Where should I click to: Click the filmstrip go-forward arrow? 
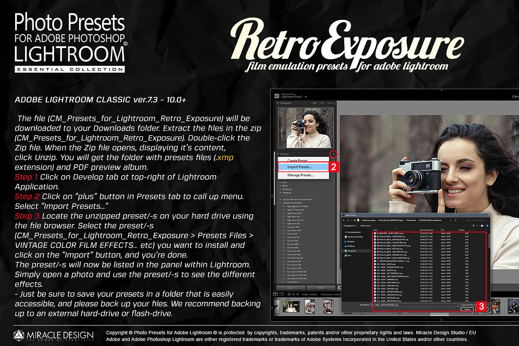pos(298,294)
